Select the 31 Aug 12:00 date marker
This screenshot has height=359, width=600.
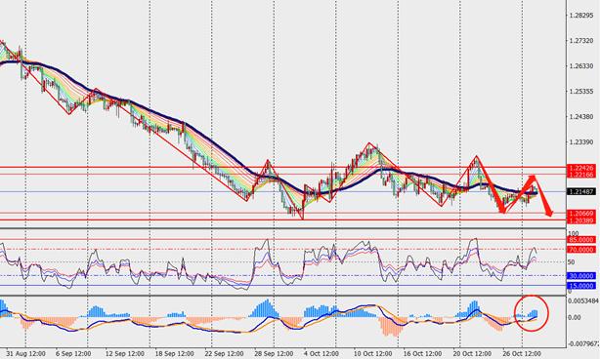[26, 354]
